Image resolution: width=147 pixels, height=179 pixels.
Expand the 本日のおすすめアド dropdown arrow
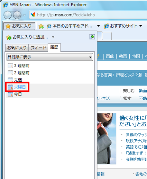(x=98, y=26)
